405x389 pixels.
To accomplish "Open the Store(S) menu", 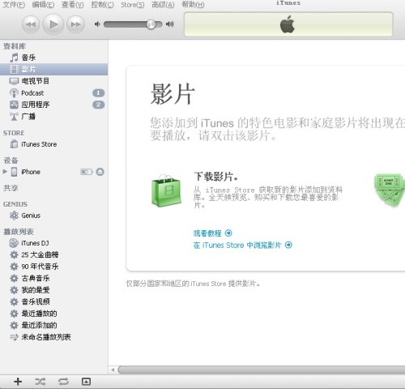I will point(132,5).
